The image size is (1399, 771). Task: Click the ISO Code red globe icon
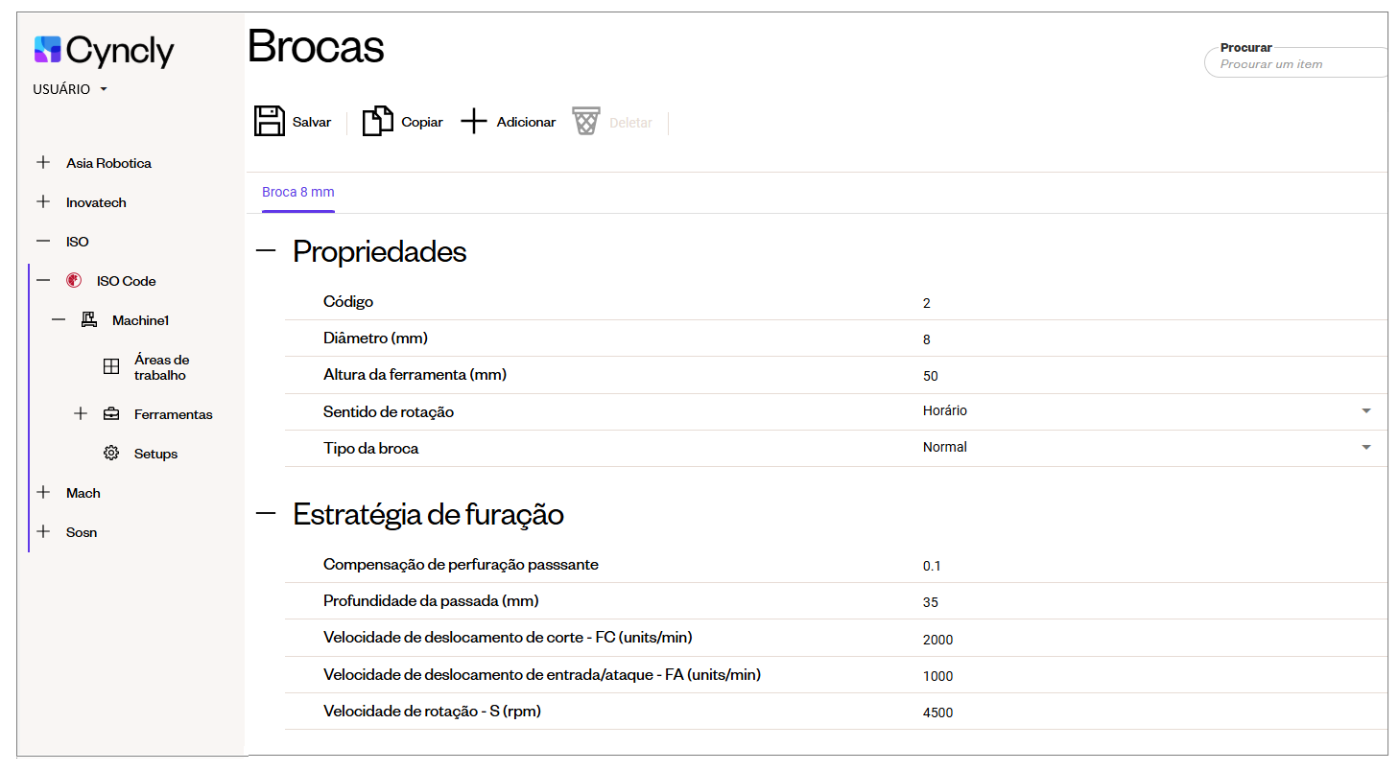coord(74,281)
